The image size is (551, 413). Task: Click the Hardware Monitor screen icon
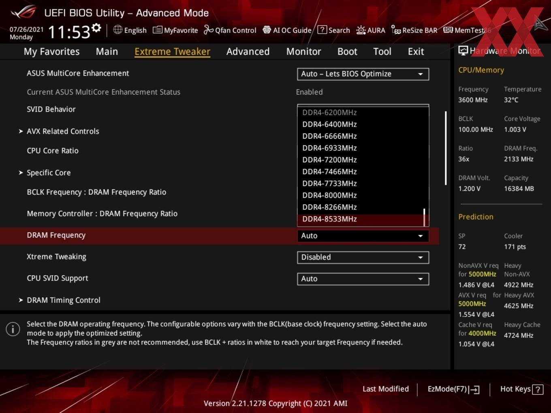pos(463,51)
